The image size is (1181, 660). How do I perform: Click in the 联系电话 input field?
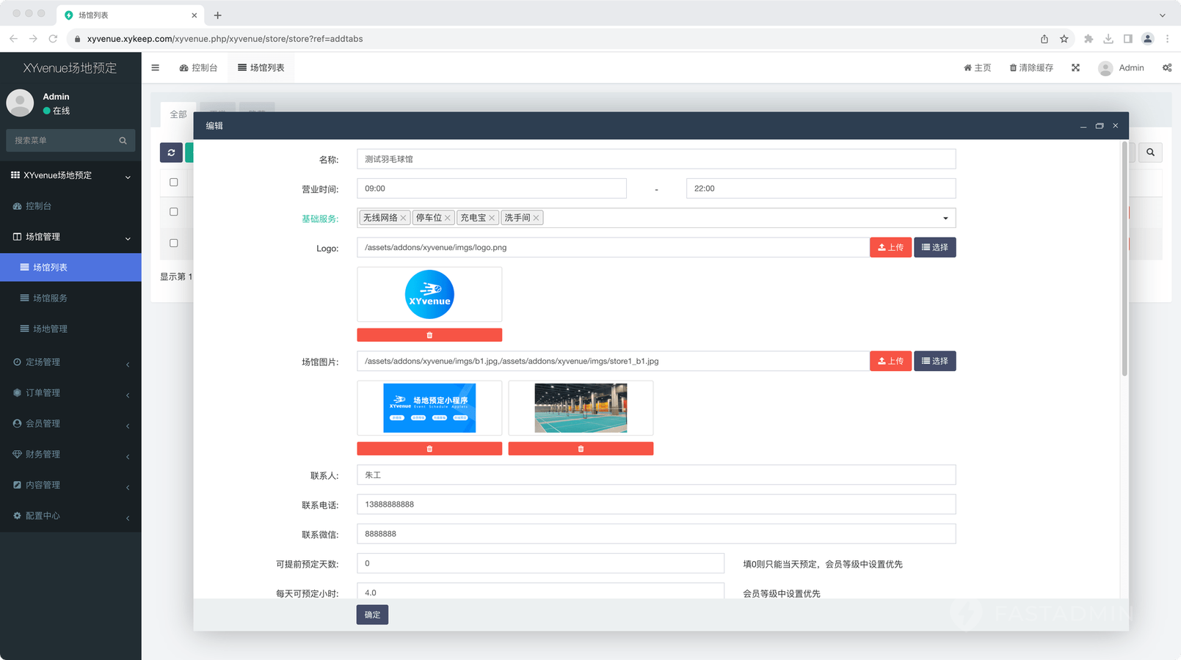(x=655, y=505)
